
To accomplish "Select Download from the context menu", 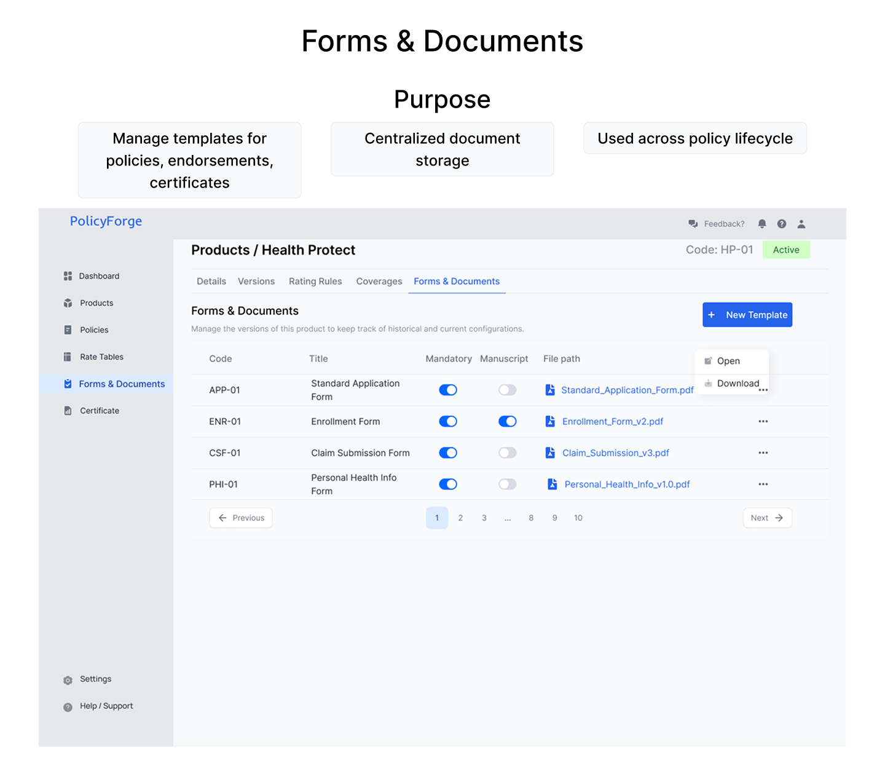I will click(x=737, y=383).
